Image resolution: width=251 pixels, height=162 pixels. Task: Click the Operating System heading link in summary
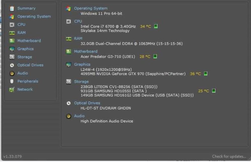pyautogui.click(x=91, y=9)
